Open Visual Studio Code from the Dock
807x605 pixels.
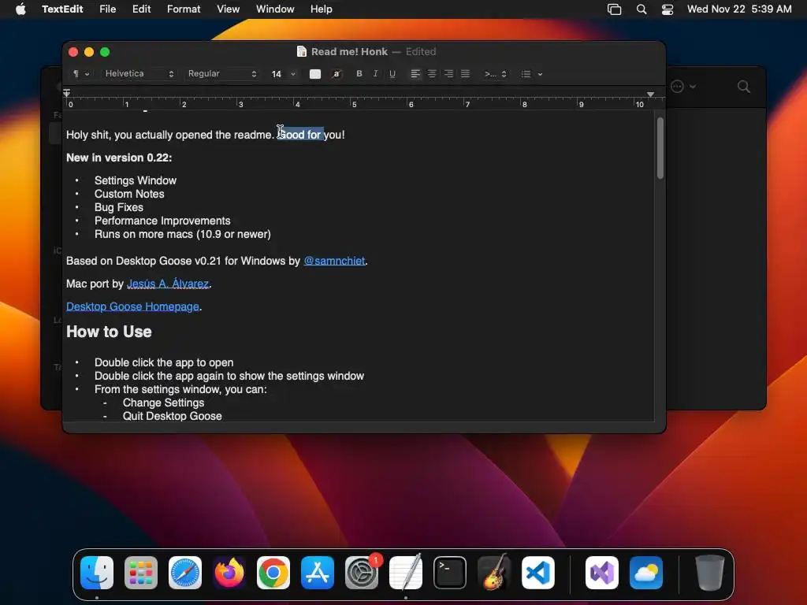click(x=538, y=573)
